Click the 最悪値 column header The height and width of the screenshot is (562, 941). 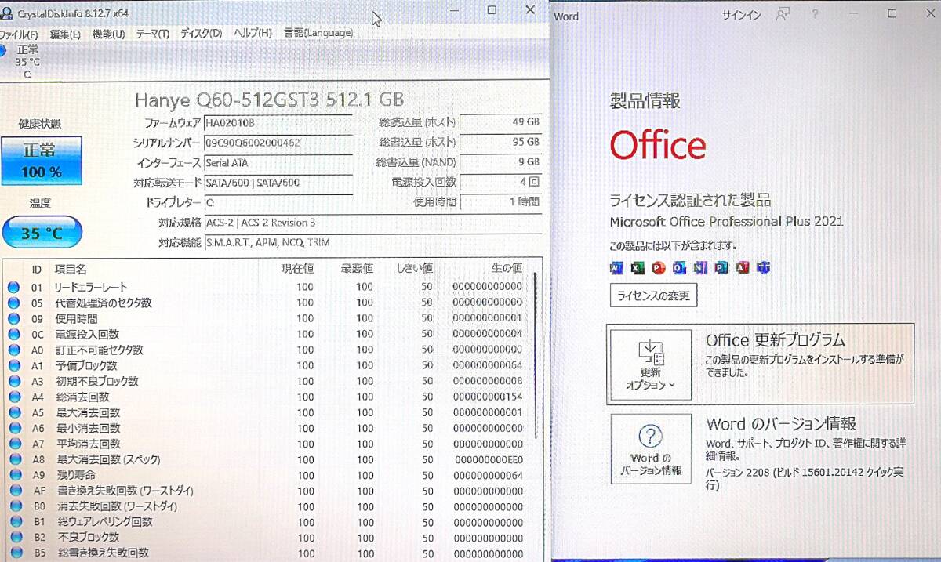[357, 269]
